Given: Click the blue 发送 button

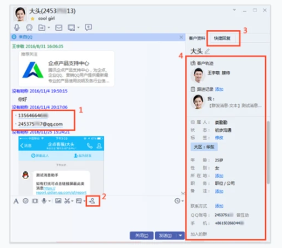Looking at the screenshot, I should click(166, 235).
